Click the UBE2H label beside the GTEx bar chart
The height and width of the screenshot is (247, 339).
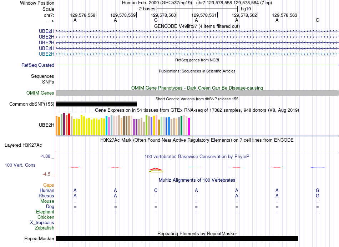click(46, 125)
